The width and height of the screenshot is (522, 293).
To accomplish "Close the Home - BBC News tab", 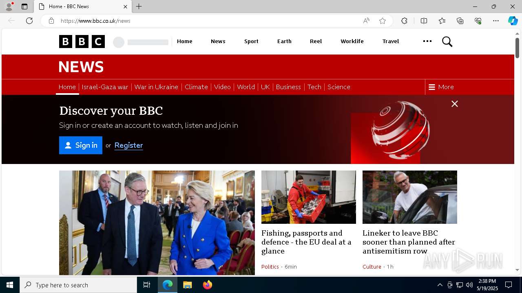I will pos(125,7).
